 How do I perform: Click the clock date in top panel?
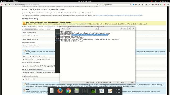[x=85, y=1]
